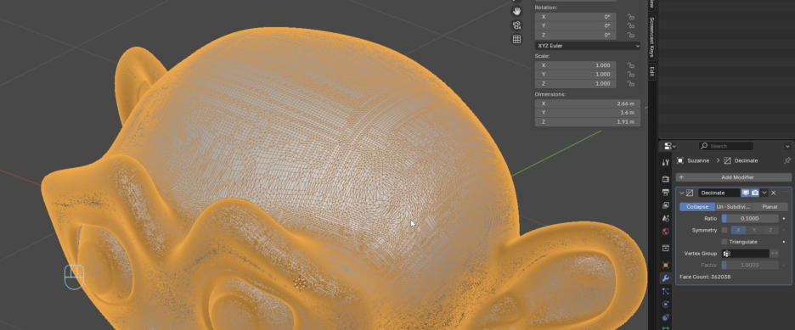This screenshot has width=795, height=330.
Task: Select the Collapse decimate mode
Action: pyautogui.click(x=697, y=206)
